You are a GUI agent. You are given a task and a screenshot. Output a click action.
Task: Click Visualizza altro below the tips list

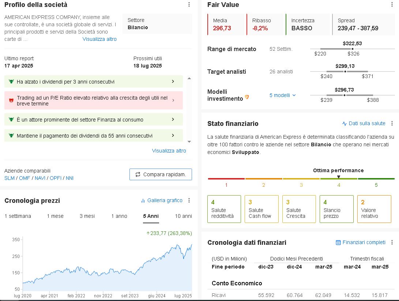click(169, 151)
